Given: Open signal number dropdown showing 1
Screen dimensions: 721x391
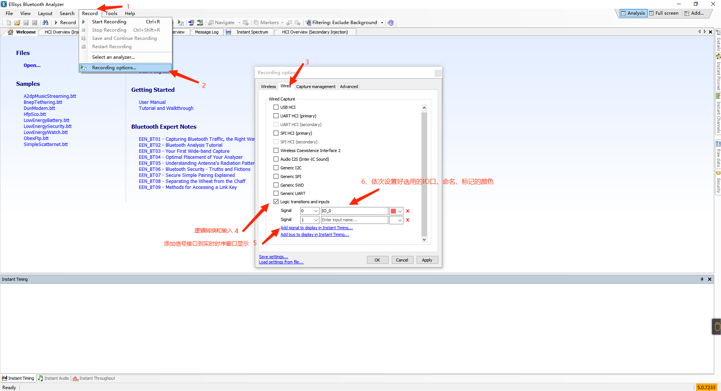Looking at the screenshot, I should pyautogui.click(x=310, y=220).
